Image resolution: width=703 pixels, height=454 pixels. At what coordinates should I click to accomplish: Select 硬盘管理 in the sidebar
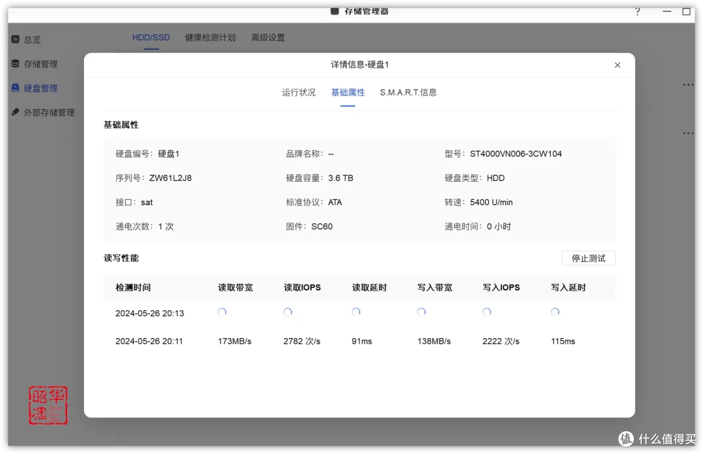point(41,88)
